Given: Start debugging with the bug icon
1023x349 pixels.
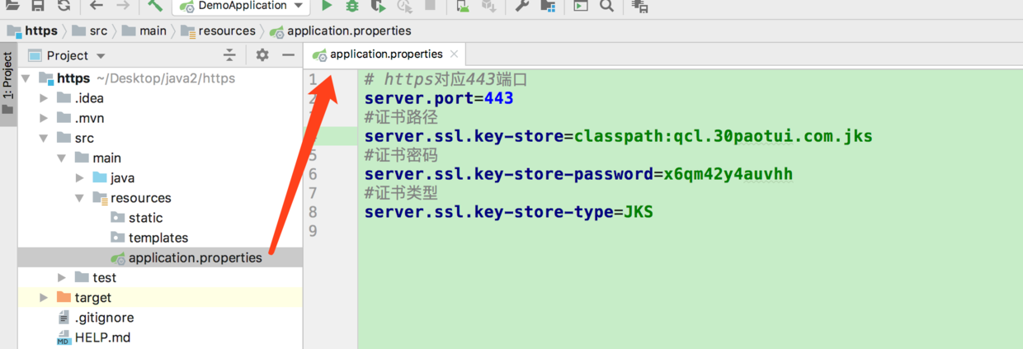Looking at the screenshot, I should click(352, 6).
